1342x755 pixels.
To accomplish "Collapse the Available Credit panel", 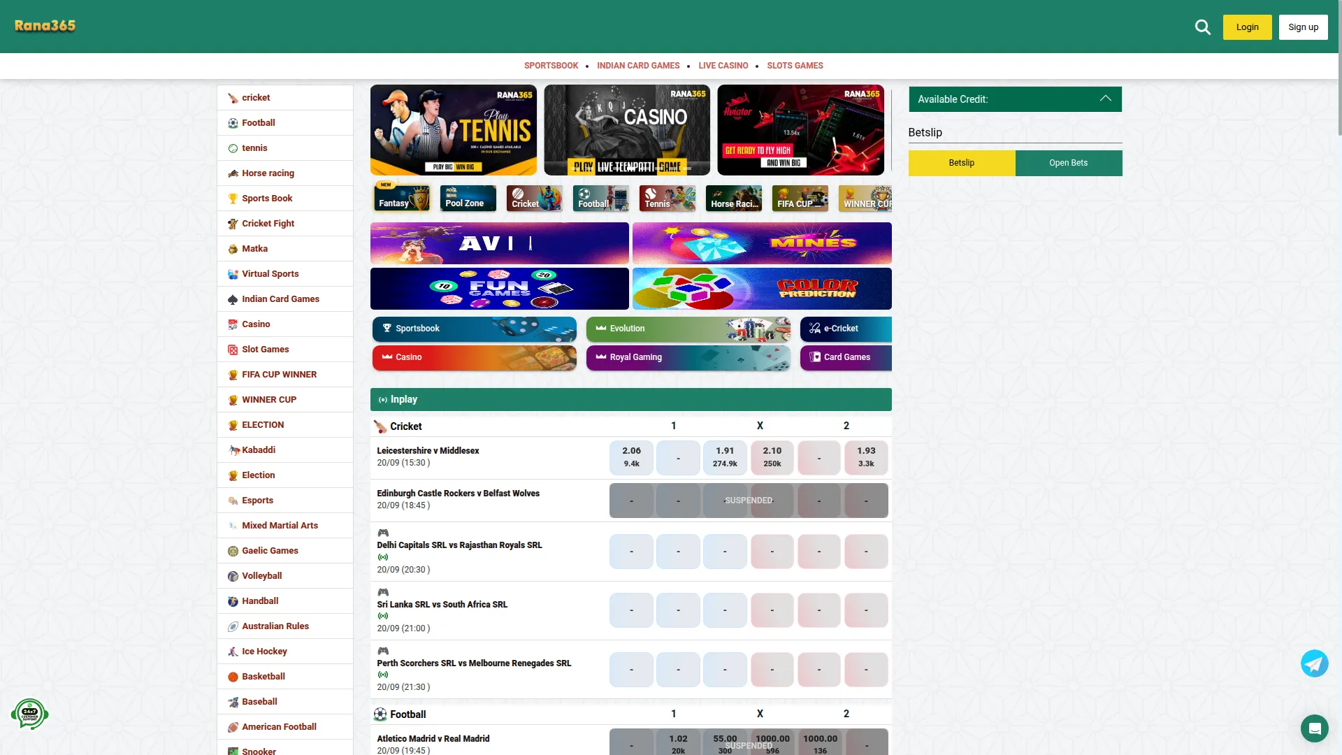I will click(x=1105, y=99).
